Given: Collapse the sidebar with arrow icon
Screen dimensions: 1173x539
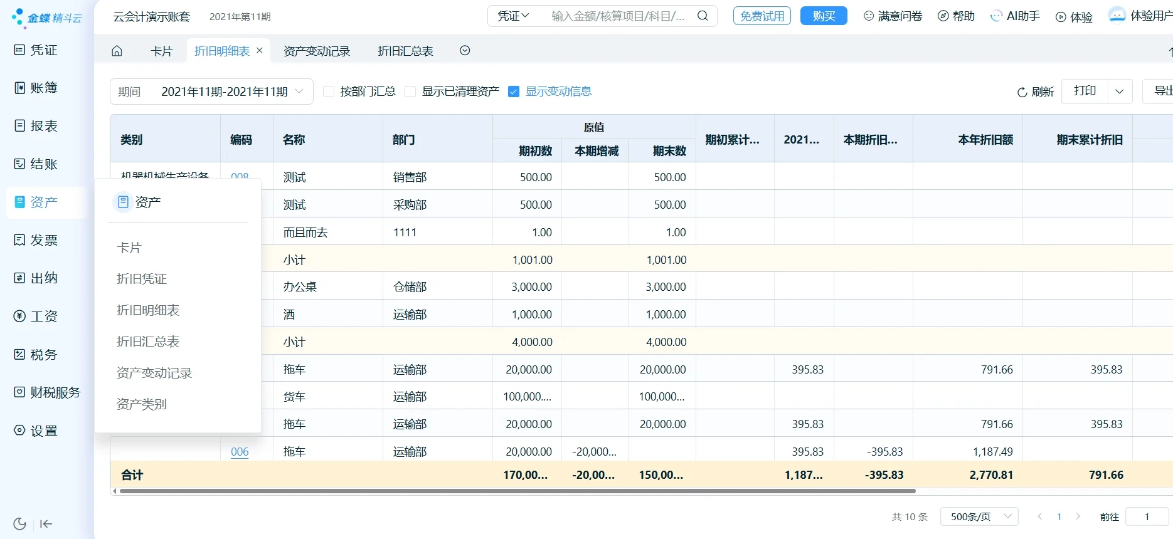Looking at the screenshot, I should [x=46, y=524].
